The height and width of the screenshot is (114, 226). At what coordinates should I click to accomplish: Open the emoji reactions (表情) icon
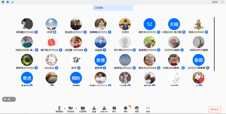tap(137, 109)
